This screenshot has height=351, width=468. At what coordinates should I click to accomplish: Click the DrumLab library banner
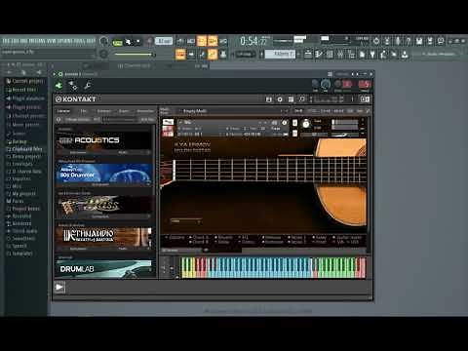tap(104, 269)
